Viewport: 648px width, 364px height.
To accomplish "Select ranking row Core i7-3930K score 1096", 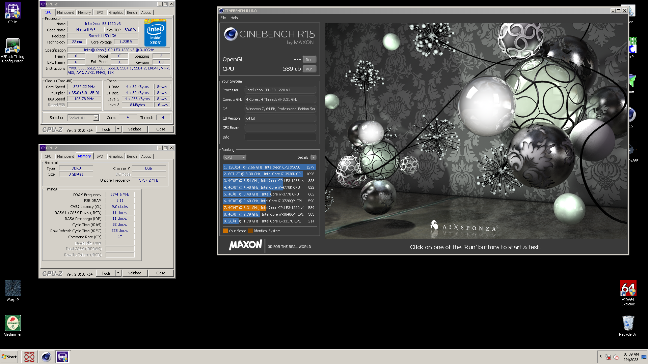I will [x=269, y=174].
